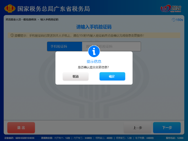Click the countdown clock icon near 150s
Screen dimensions: 188x141
173,20
